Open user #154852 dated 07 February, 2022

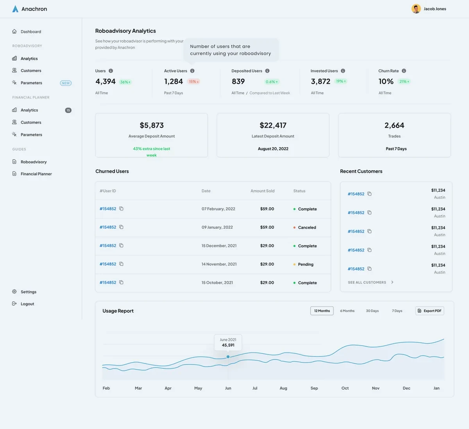[x=108, y=209]
